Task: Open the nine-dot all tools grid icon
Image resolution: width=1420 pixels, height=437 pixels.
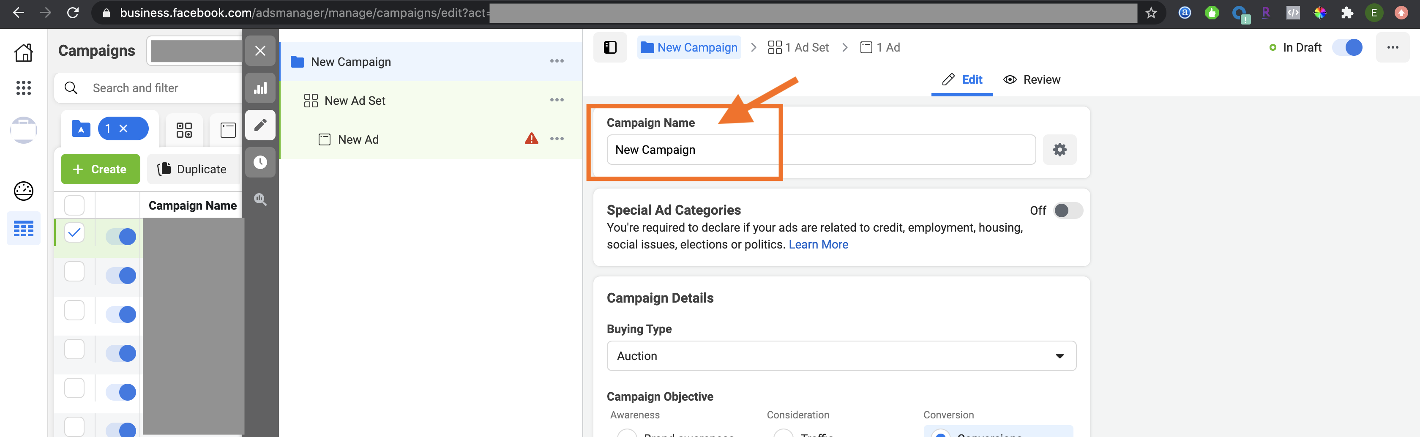Action: [23, 87]
